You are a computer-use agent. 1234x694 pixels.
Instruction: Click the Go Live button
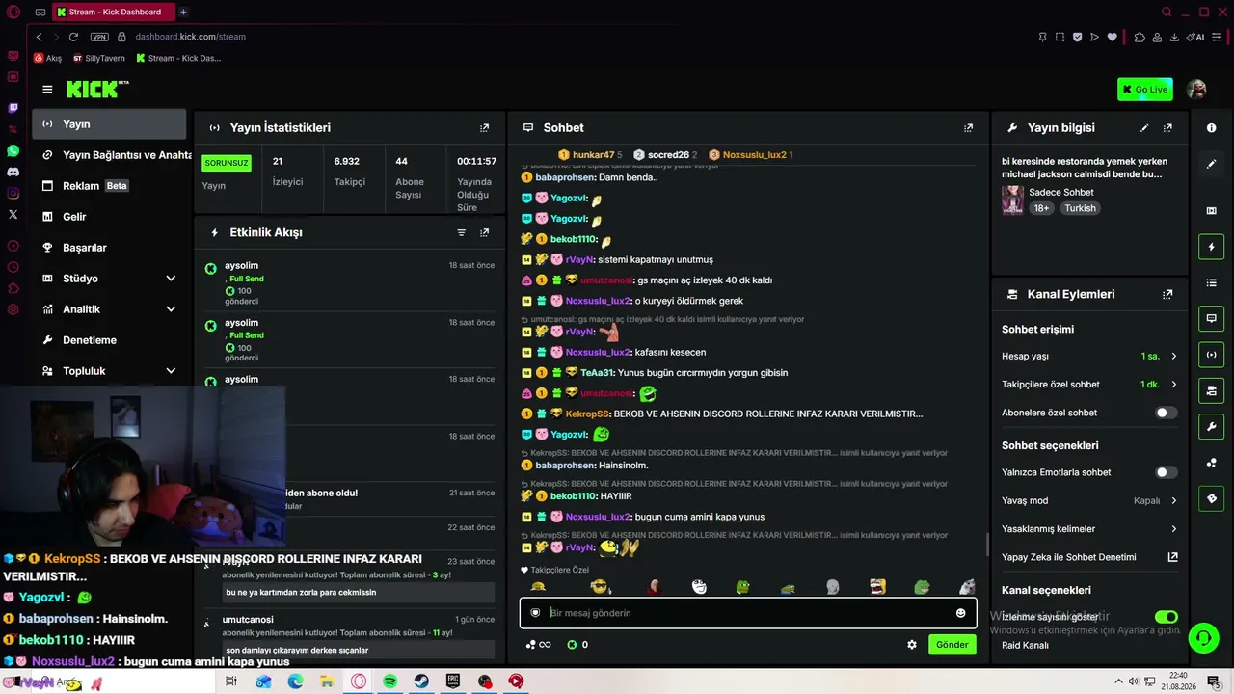pyautogui.click(x=1145, y=90)
